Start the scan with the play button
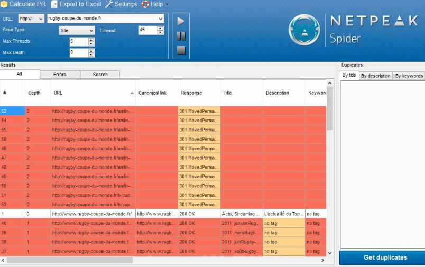425x267 pixels. 181,21
